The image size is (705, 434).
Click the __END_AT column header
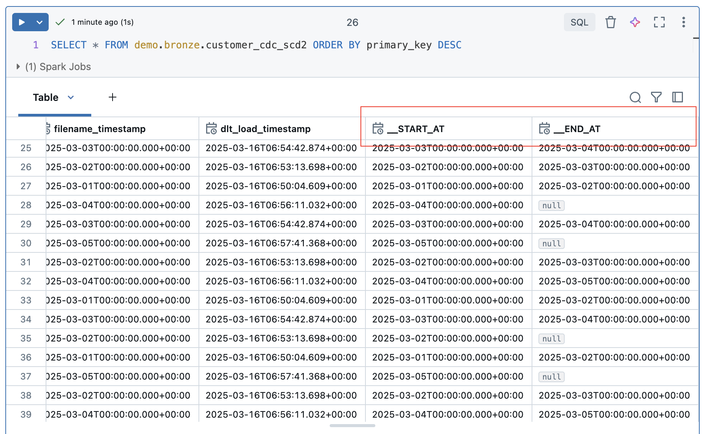582,129
